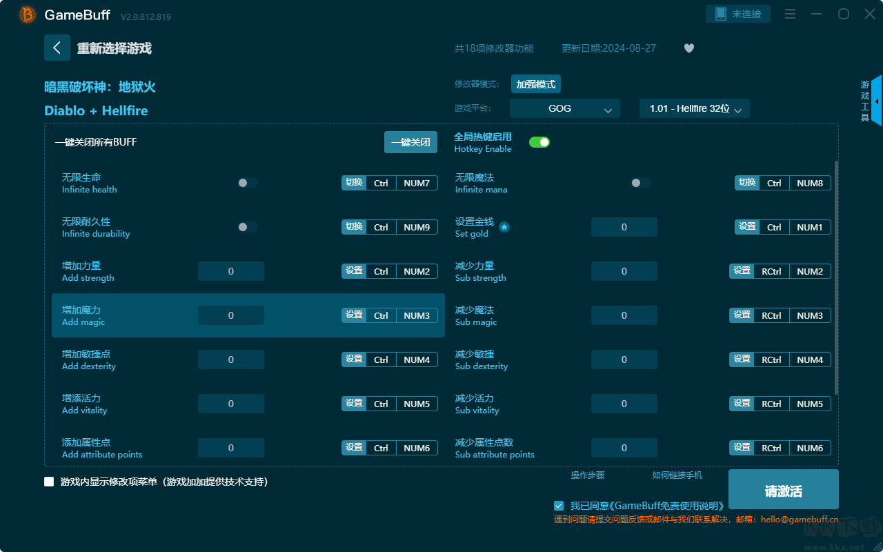This screenshot has width=883, height=552.
Task: Open how to link phone help
Action: pos(677,475)
